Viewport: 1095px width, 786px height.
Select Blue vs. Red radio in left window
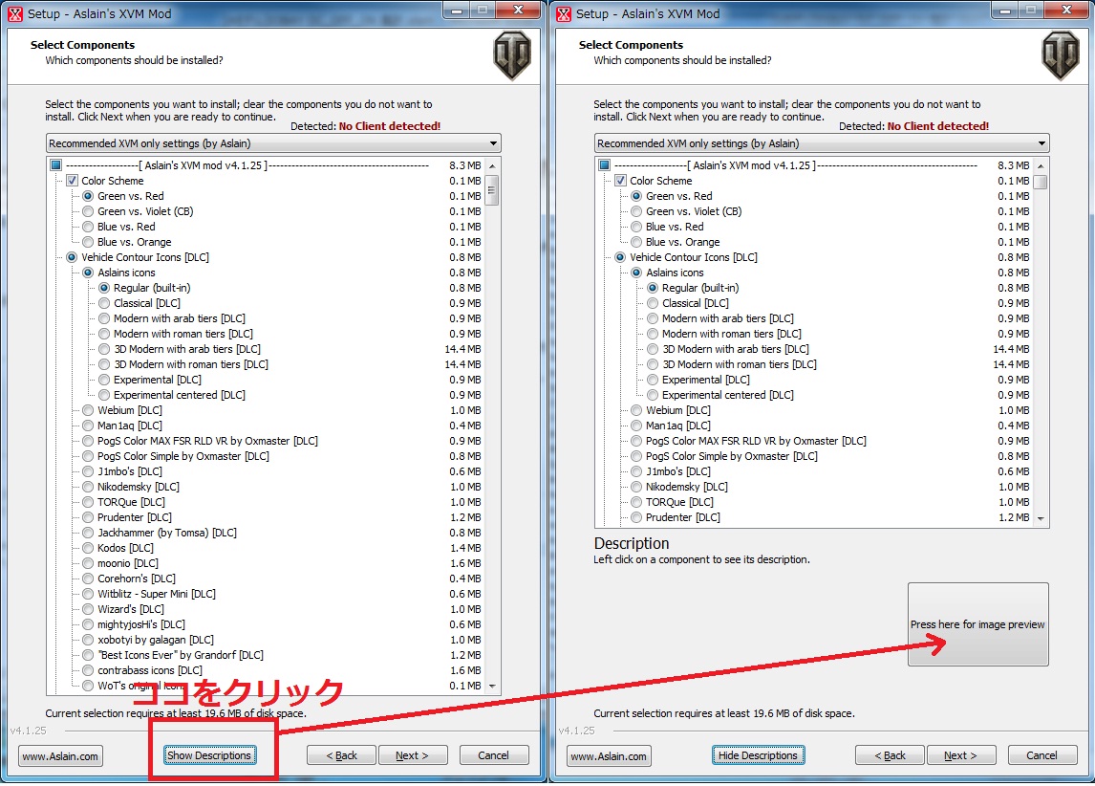click(88, 227)
